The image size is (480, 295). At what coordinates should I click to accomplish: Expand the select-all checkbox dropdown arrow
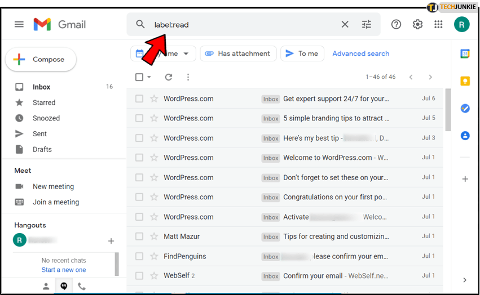click(x=149, y=77)
